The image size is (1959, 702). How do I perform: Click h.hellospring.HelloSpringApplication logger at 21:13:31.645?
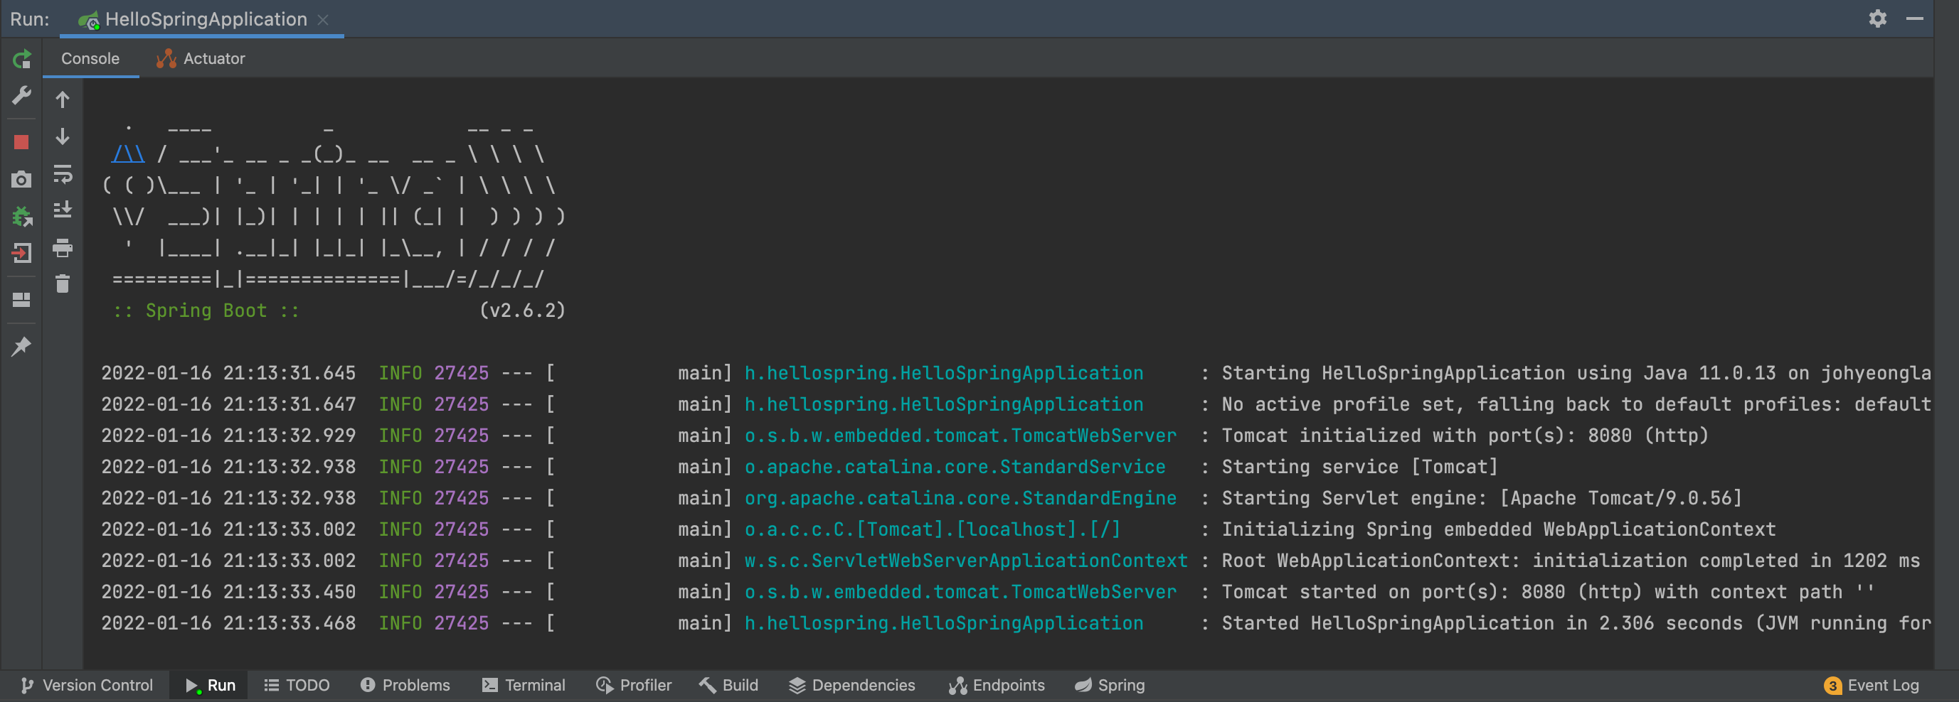pyautogui.click(x=944, y=373)
